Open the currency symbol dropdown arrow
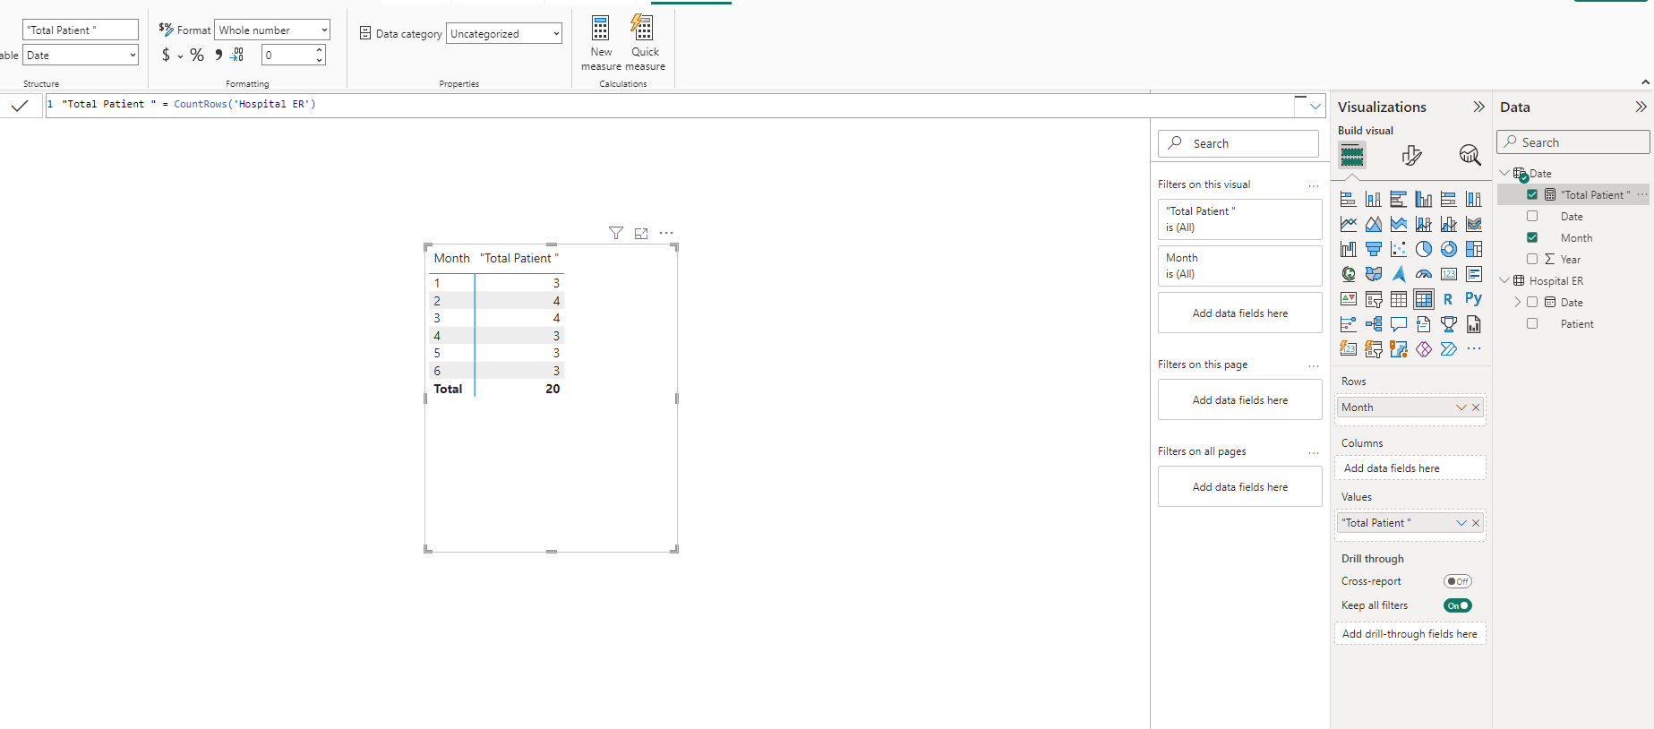 click(x=181, y=56)
